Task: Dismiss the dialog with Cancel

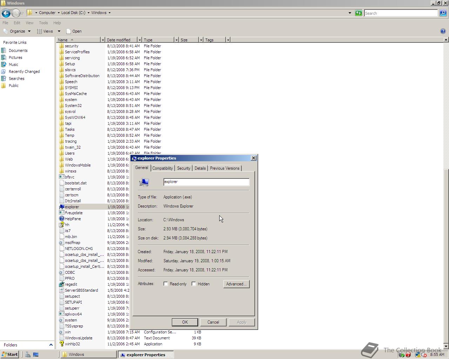Action: 213,322
